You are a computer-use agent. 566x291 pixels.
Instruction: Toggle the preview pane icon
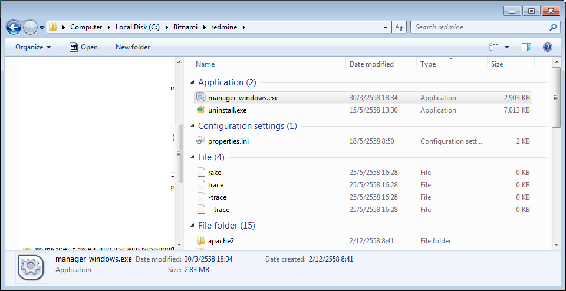click(x=526, y=47)
